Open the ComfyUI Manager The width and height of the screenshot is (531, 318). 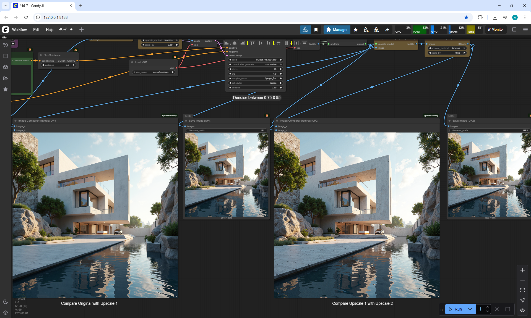(x=337, y=30)
